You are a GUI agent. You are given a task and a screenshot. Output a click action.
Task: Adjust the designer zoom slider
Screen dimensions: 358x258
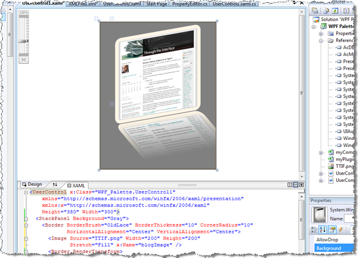click(23, 41)
